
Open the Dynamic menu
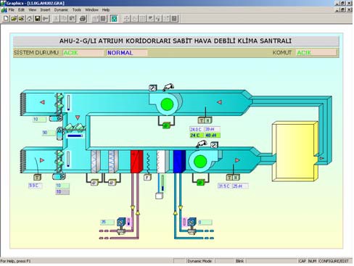point(61,10)
